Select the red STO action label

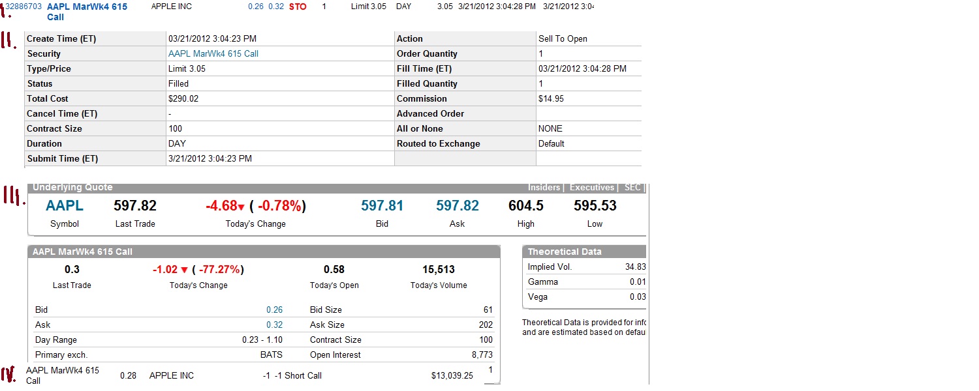pyautogui.click(x=298, y=7)
